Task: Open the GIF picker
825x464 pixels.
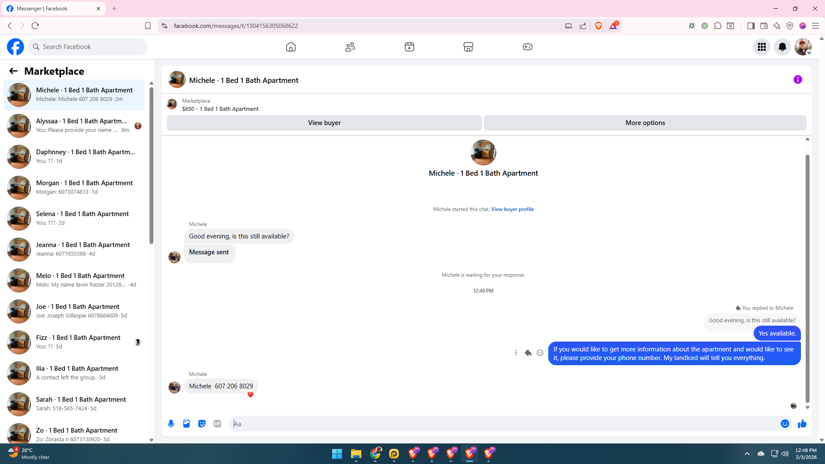Action: (217, 424)
